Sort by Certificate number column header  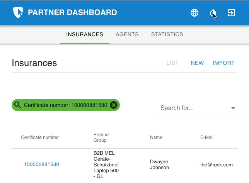40,137
